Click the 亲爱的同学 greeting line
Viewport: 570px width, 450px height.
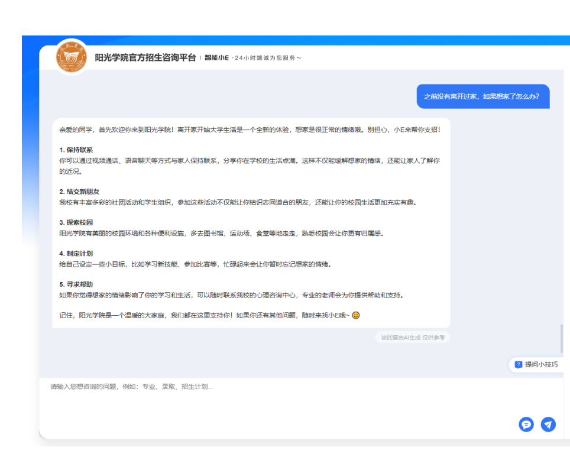250,129
